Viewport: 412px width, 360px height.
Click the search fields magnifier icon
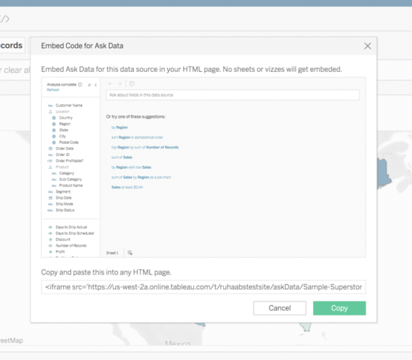pos(89,85)
